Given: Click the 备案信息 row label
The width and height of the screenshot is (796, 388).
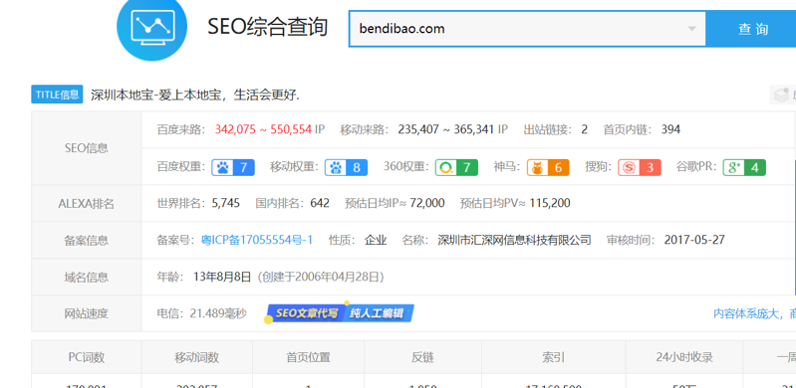Looking at the screenshot, I should [87, 241].
